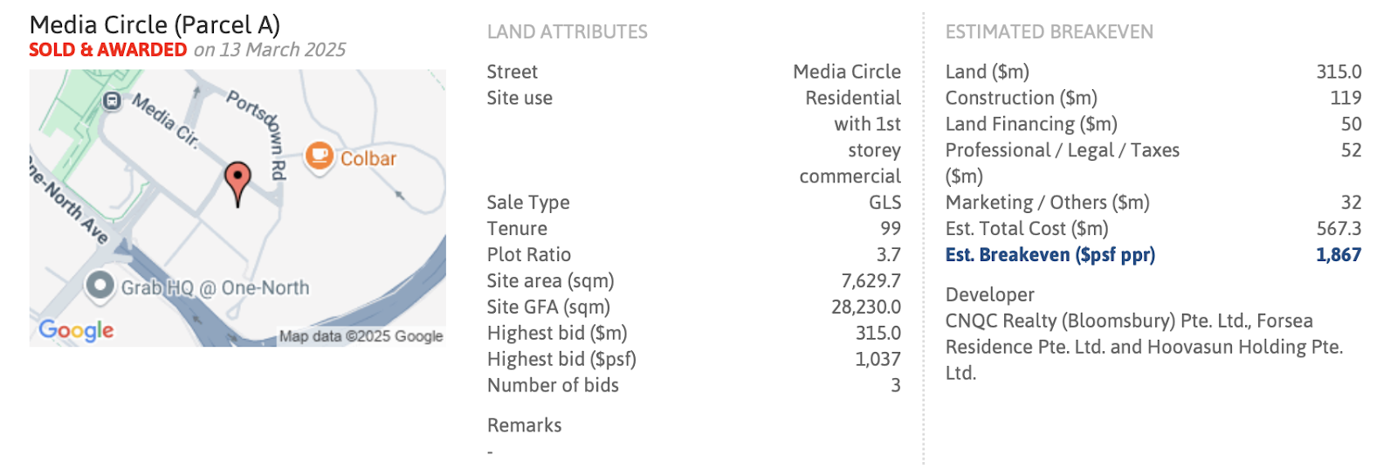Click the Highest bid ($psf) value 1,037
The width and height of the screenshot is (1397, 476).
(878, 359)
